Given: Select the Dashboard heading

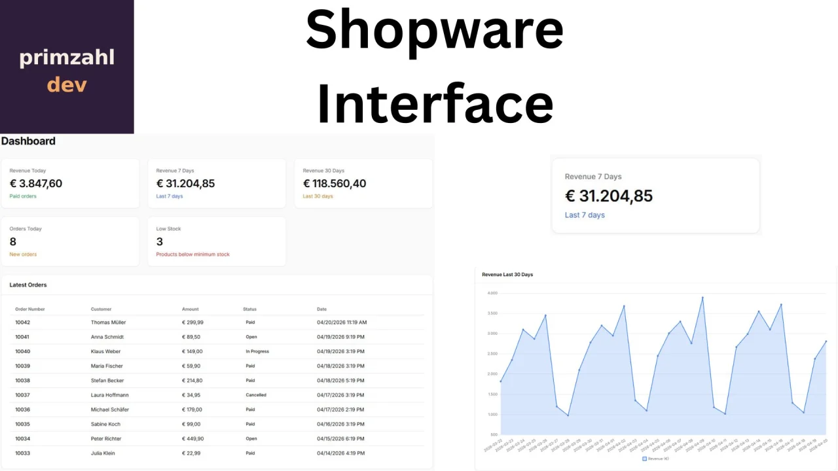Looking at the screenshot, I should point(28,141).
